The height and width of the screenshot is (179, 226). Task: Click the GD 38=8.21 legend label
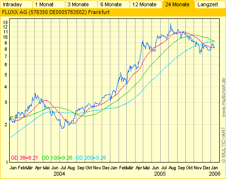[x=24, y=158]
